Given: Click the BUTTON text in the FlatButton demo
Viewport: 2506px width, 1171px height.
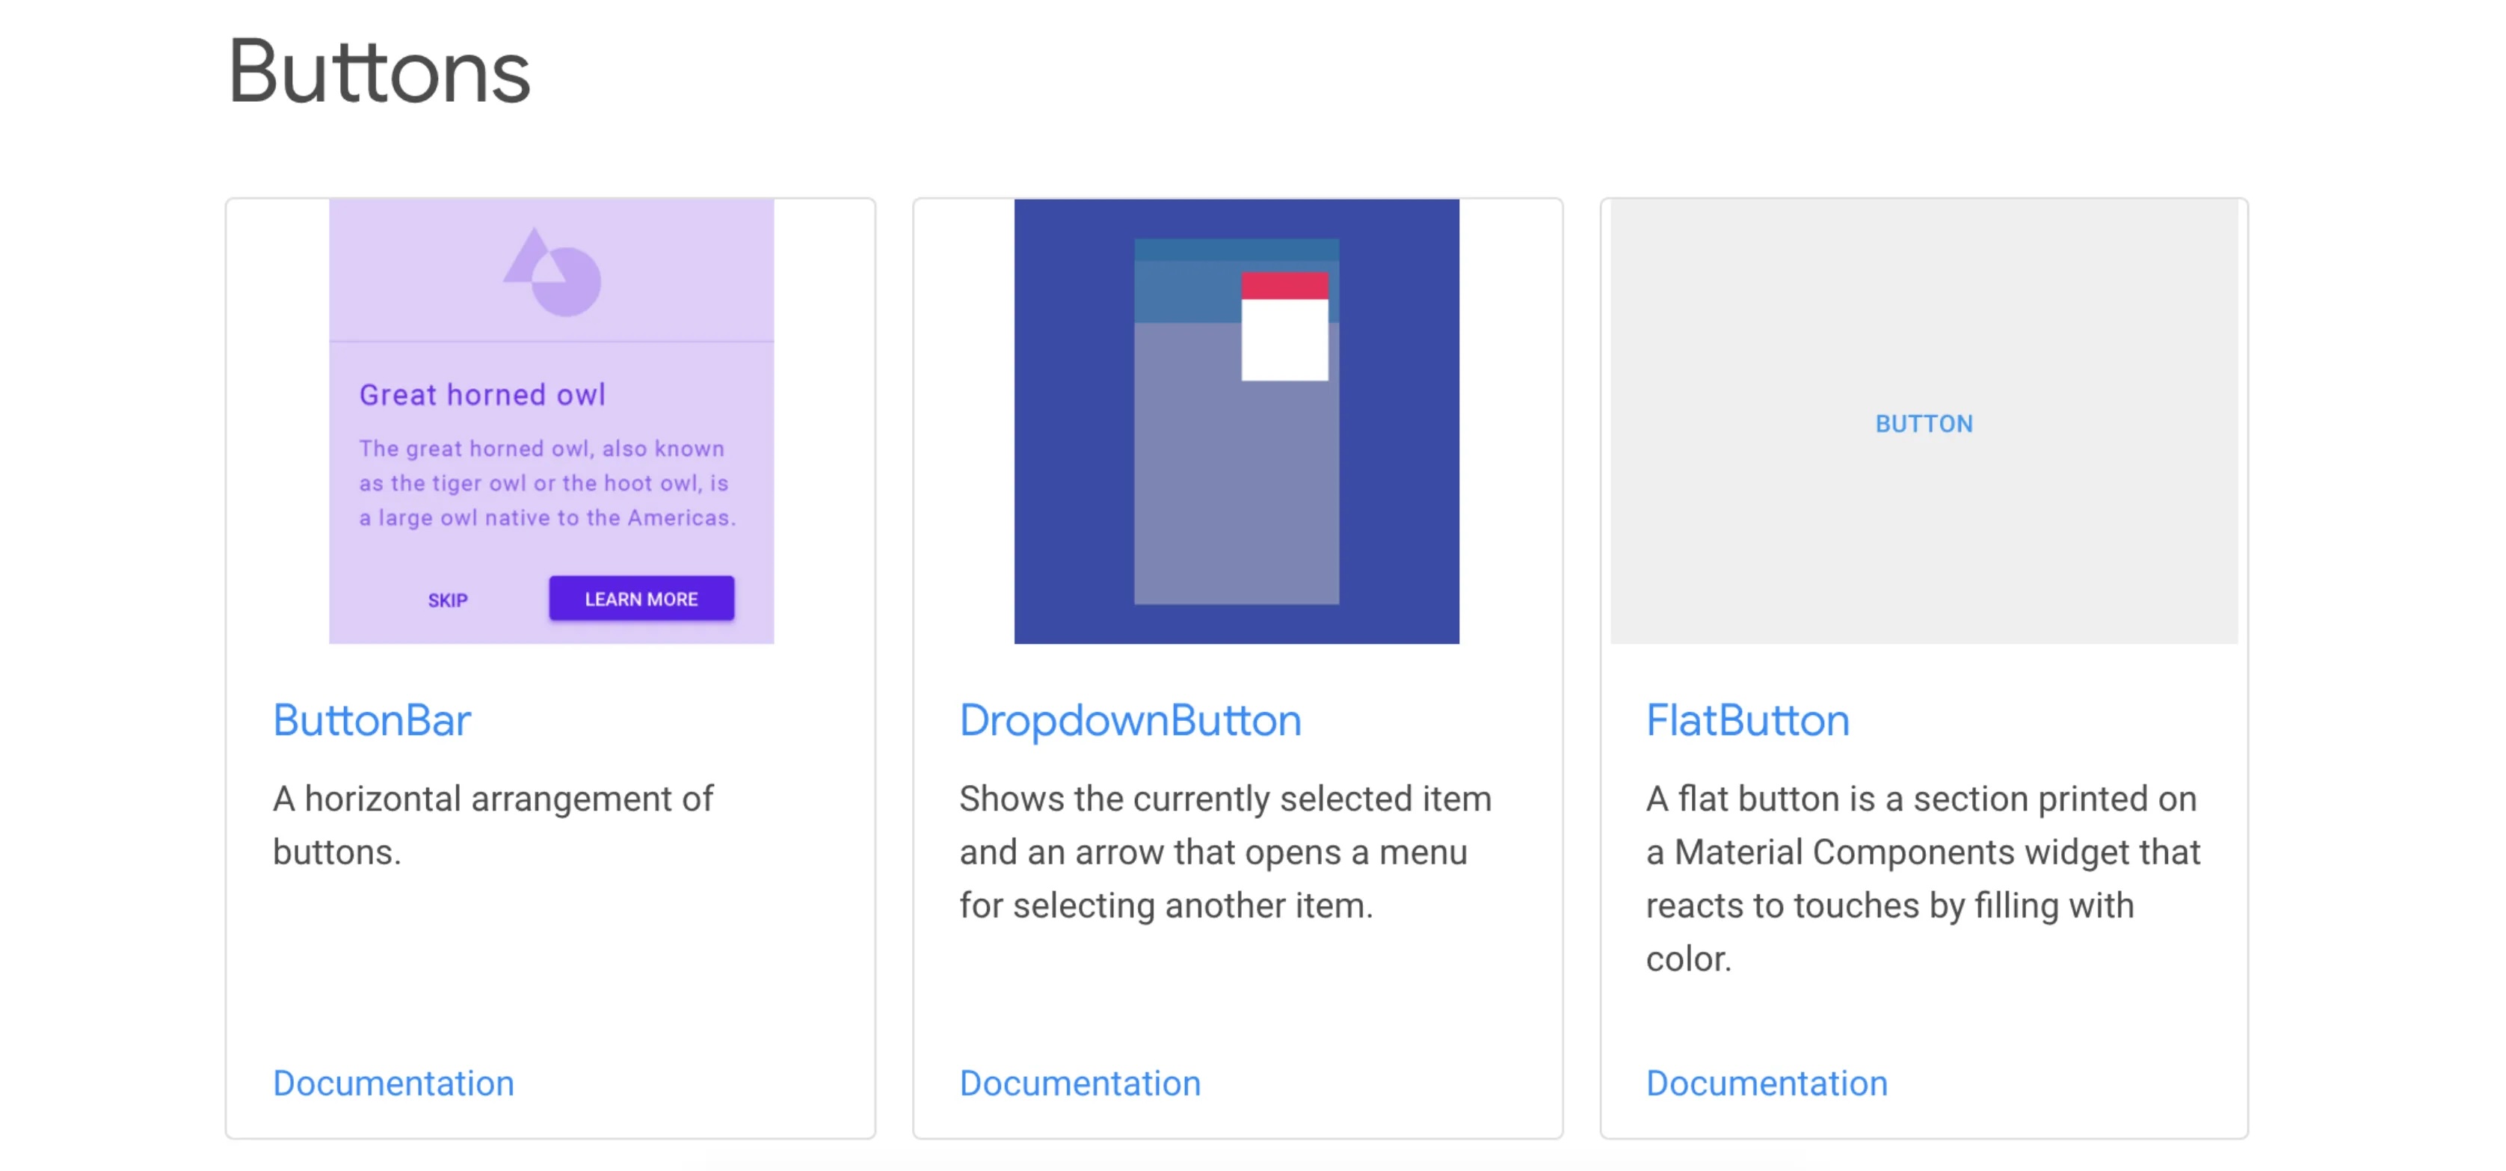Looking at the screenshot, I should tap(1924, 423).
